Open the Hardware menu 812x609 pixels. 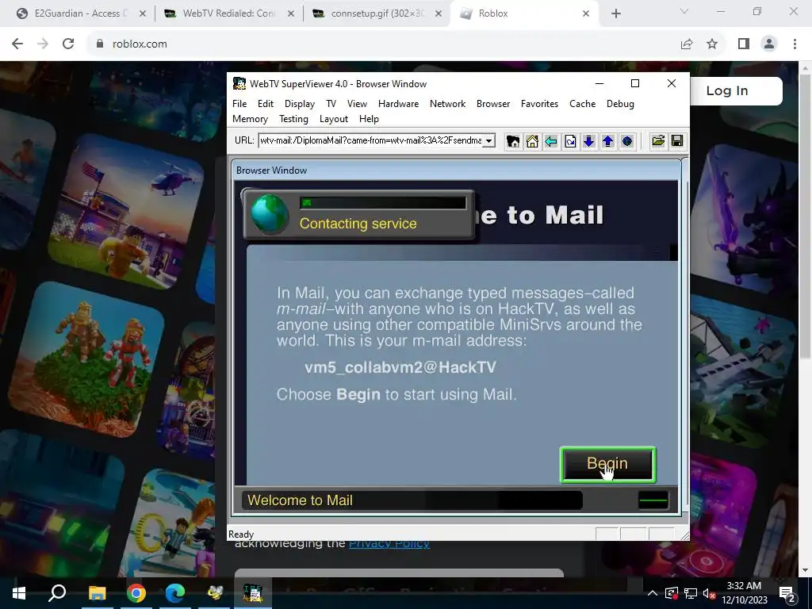pos(398,104)
